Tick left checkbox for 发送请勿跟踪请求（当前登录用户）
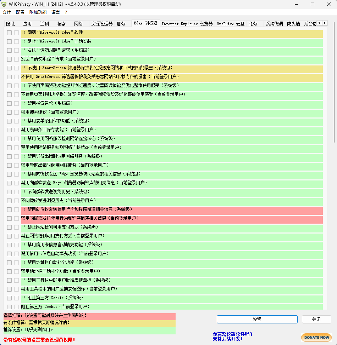This screenshot has width=337, height=345. click(x=9, y=59)
